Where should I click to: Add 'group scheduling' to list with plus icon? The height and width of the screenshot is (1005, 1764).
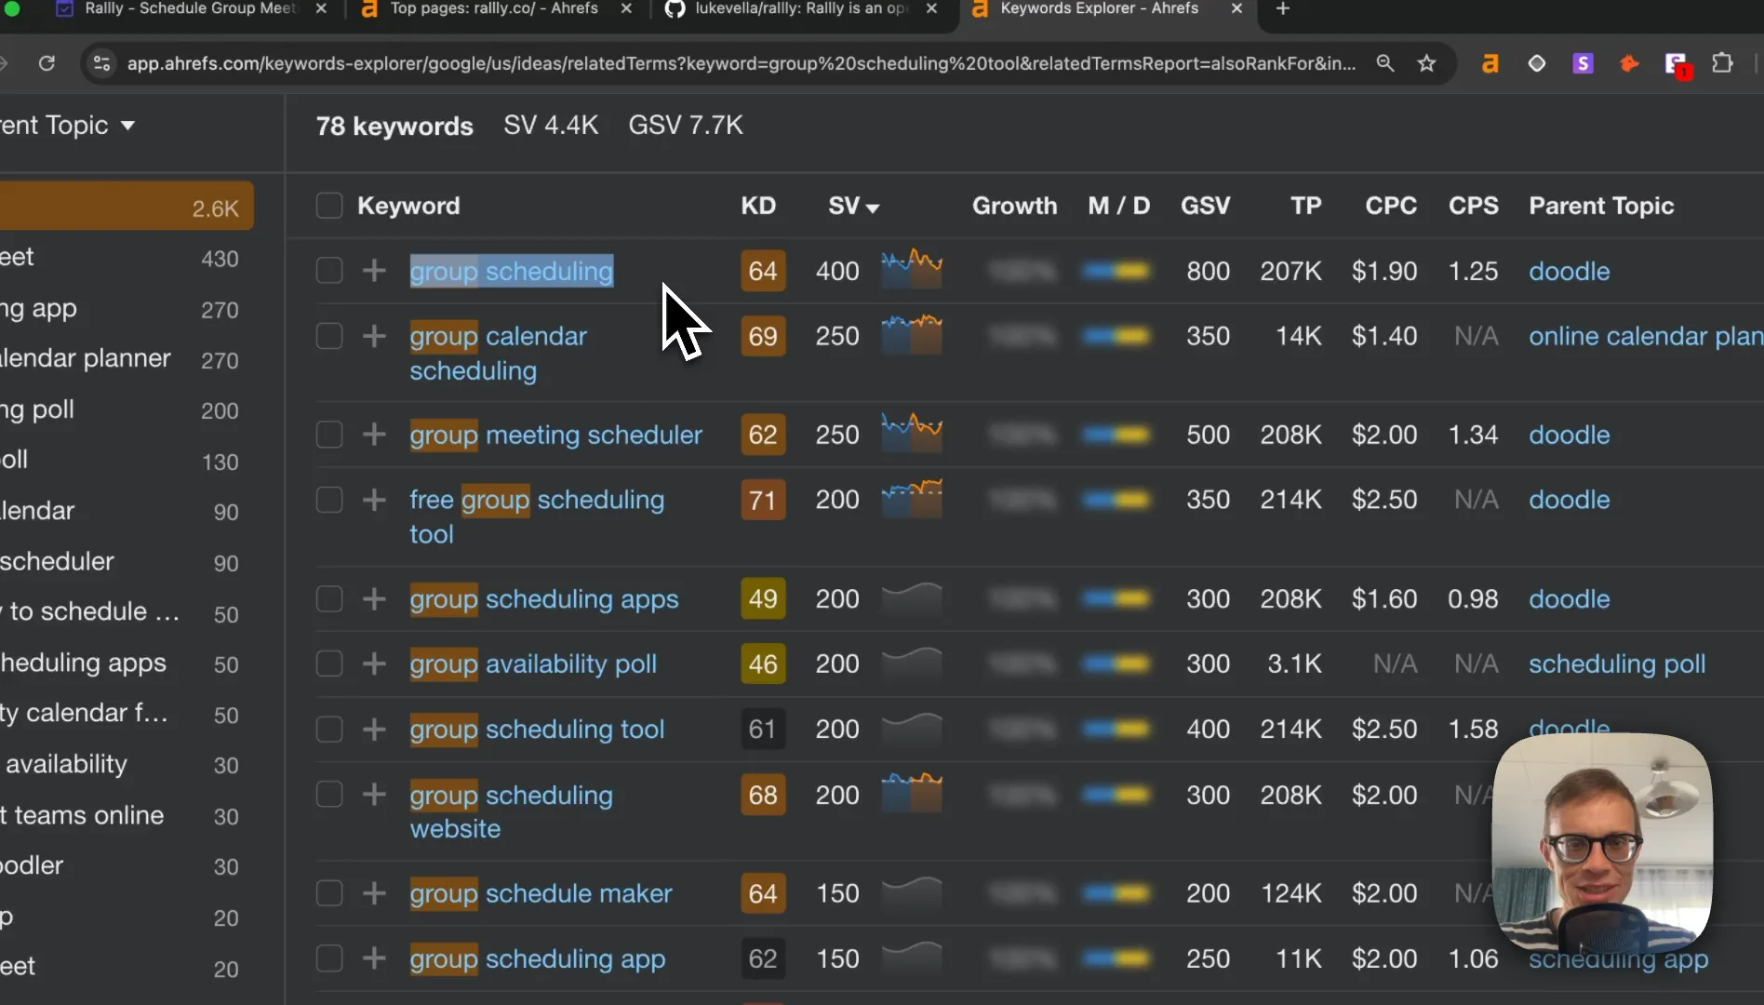(x=374, y=271)
